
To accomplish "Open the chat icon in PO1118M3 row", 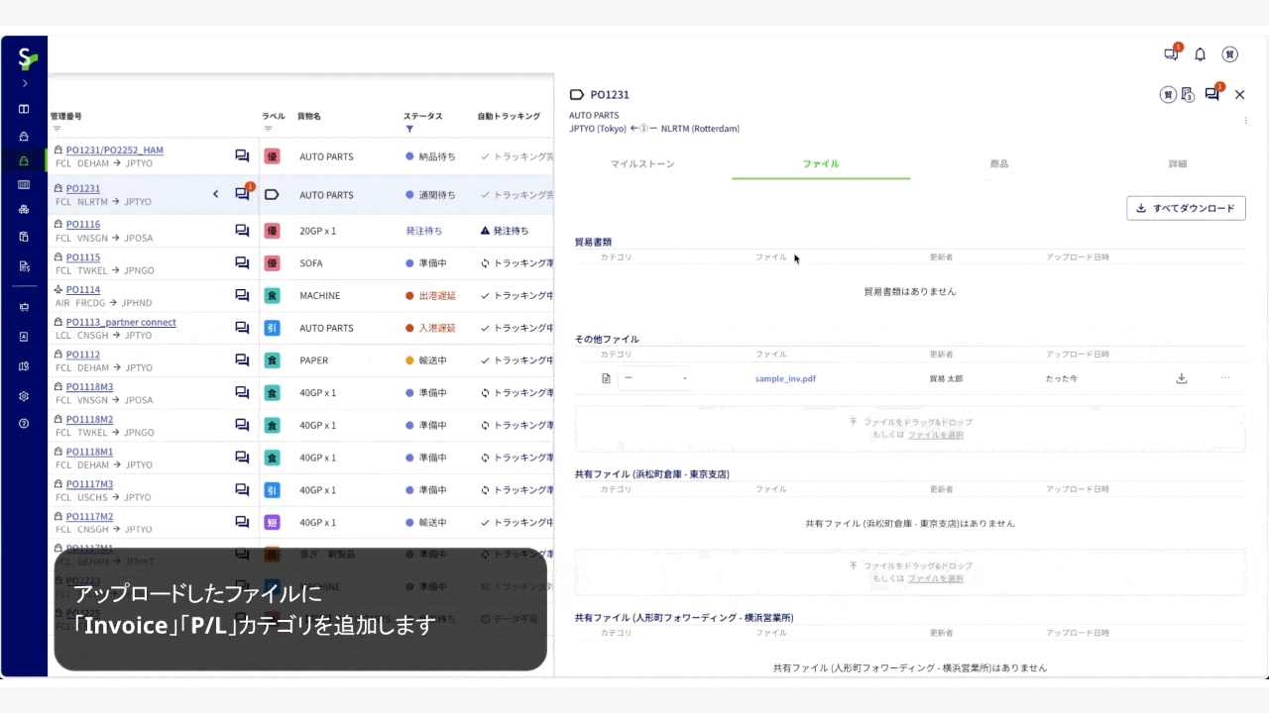I will [x=242, y=392].
